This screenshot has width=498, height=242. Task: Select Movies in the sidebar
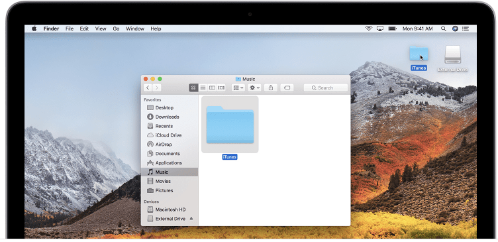[x=170, y=181]
